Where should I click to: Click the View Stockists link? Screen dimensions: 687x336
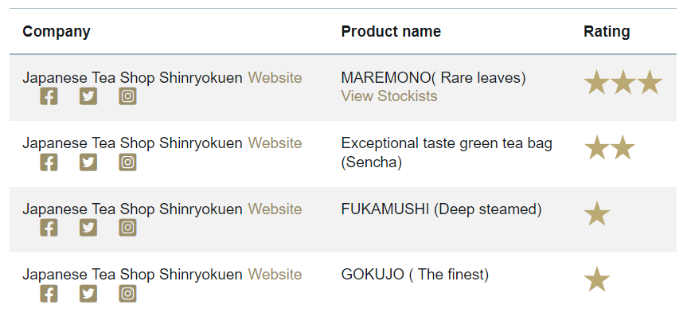pos(389,96)
